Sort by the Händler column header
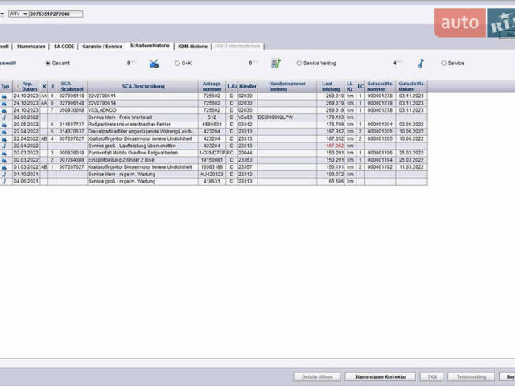 247,87
